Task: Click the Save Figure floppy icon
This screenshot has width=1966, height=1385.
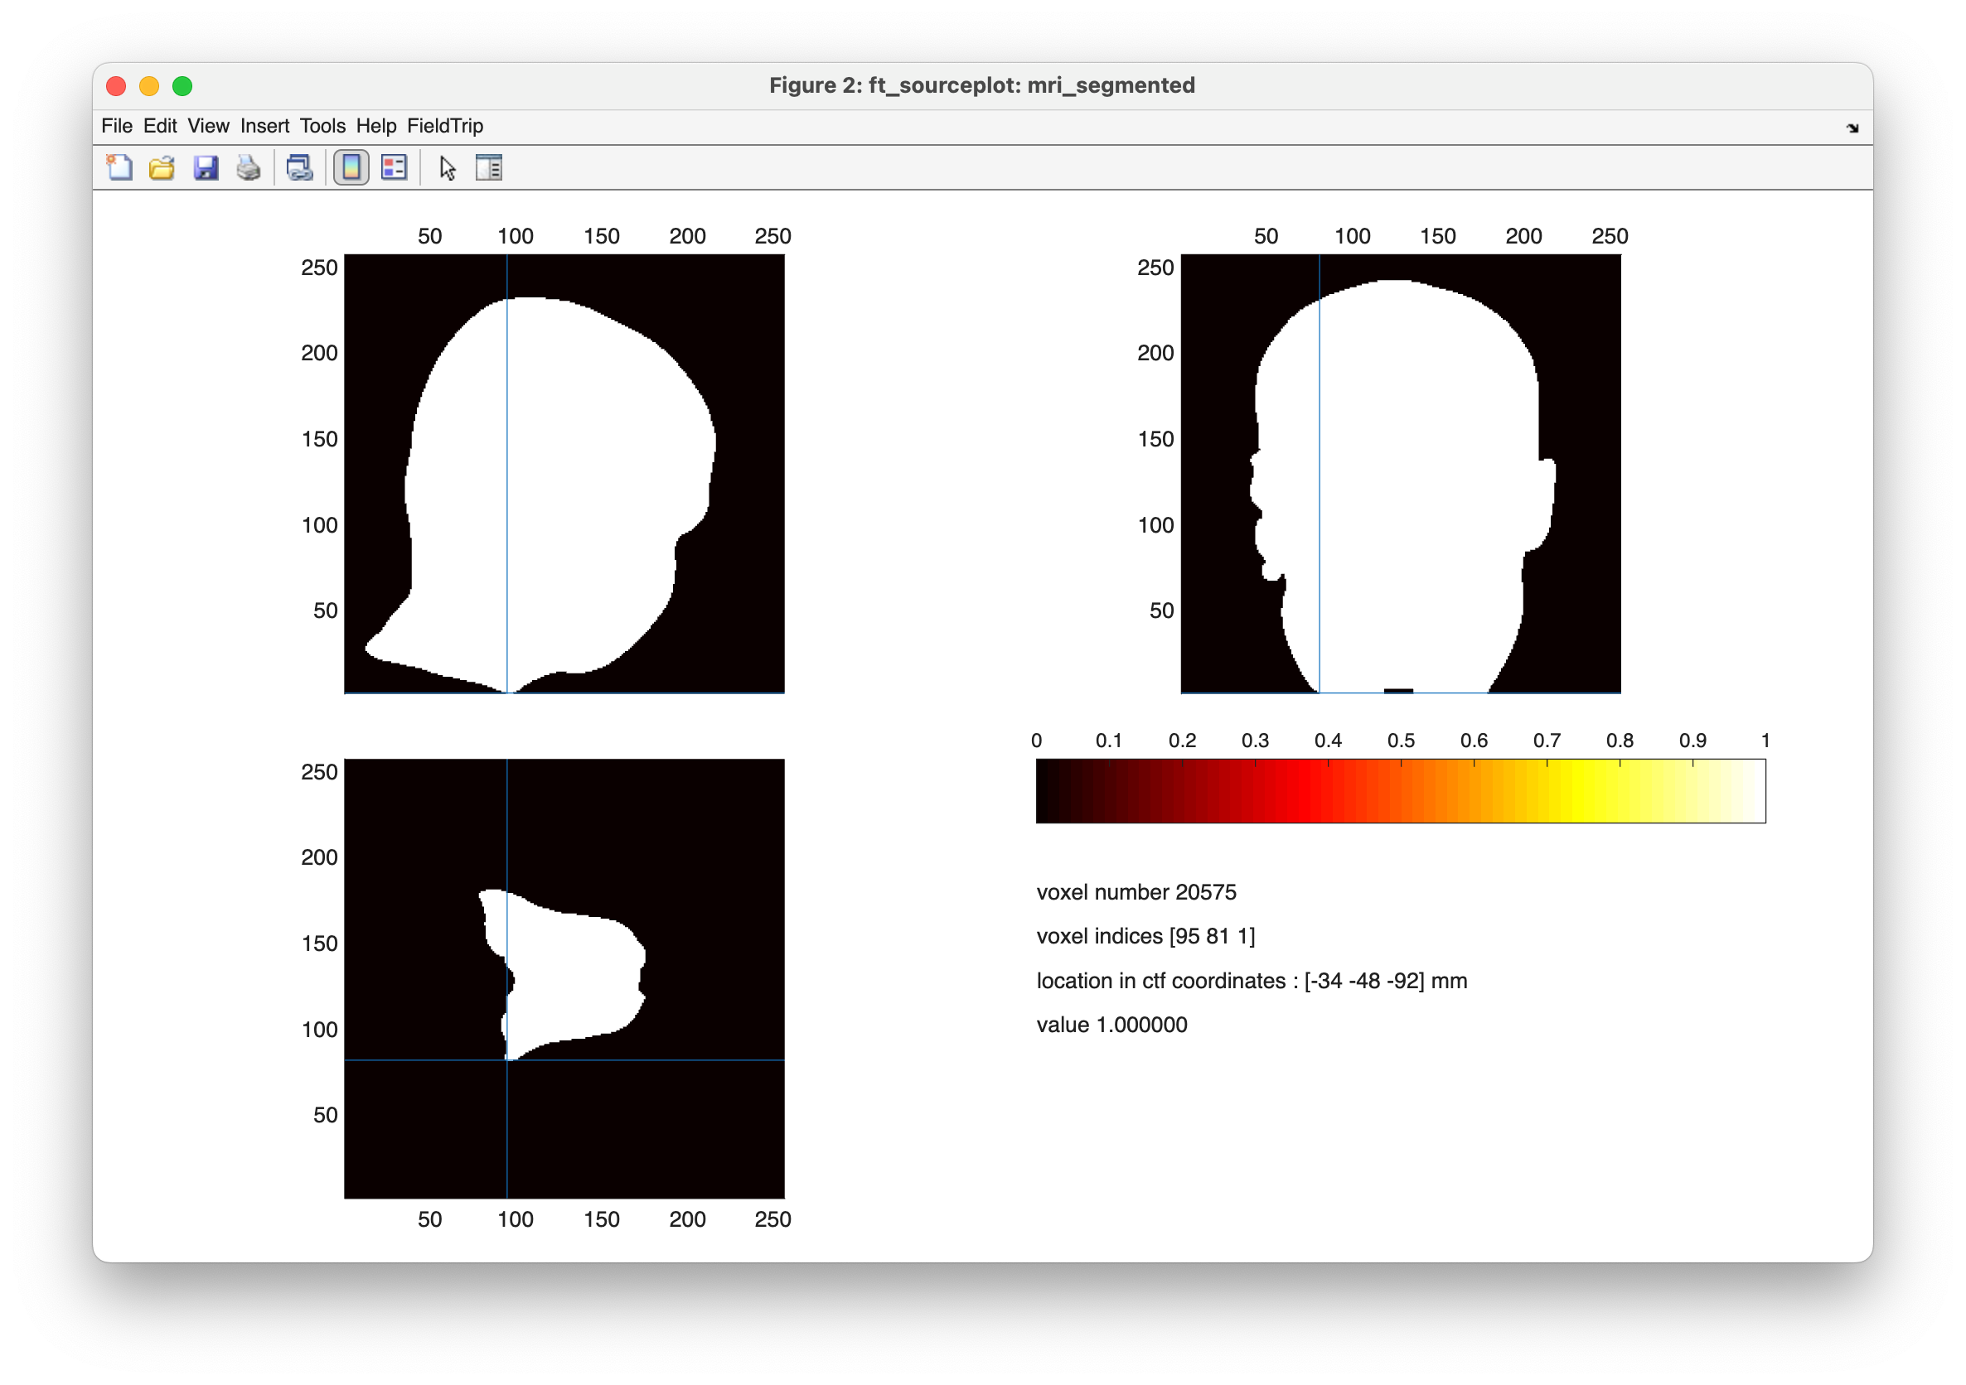Action: point(206,168)
